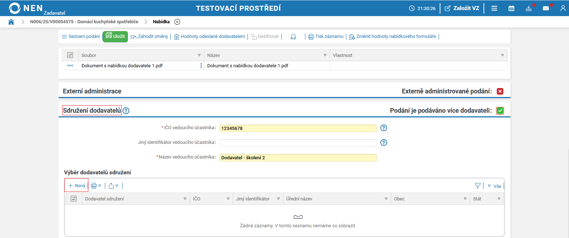This screenshot has width=569, height=238.
Task: Click the Dešifrovat toolbar item
Action: (265, 37)
